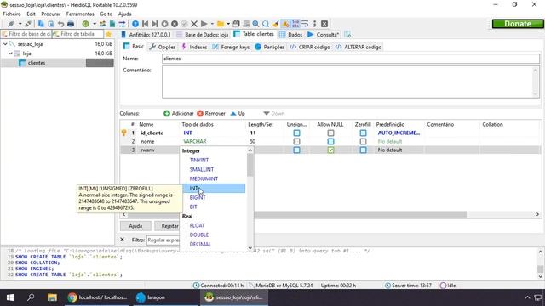Click the Paste toolbar icon

tap(51, 24)
